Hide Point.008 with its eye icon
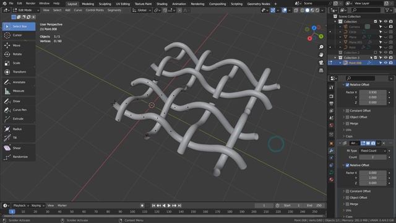The image size is (396, 223). point(385,63)
